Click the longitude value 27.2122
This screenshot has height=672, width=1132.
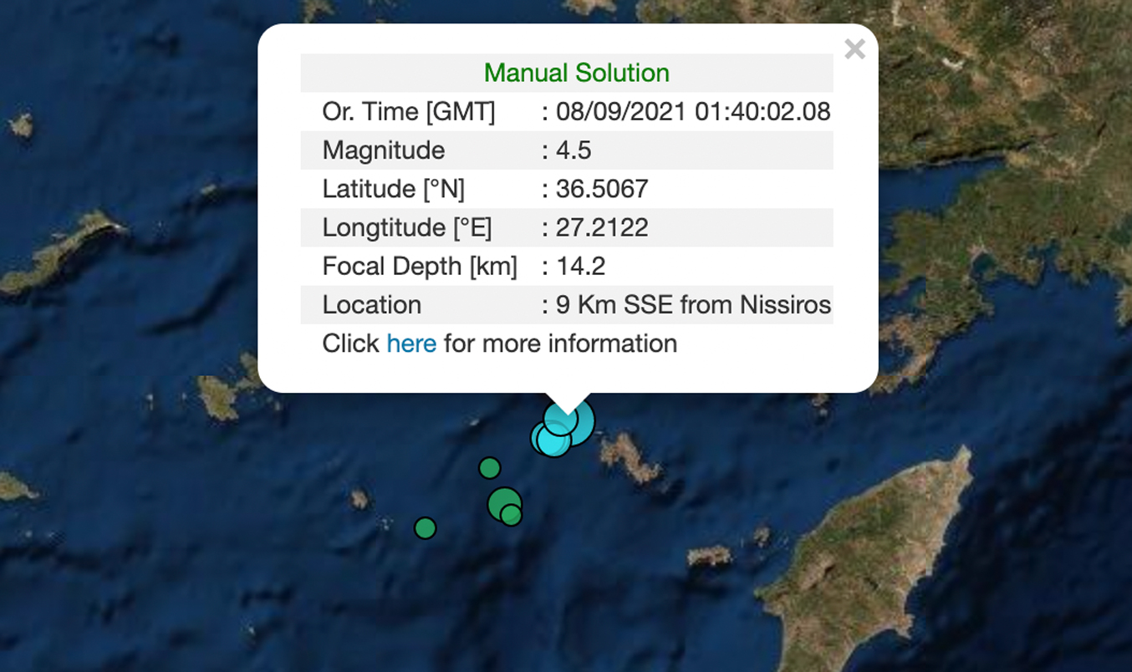coord(602,227)
